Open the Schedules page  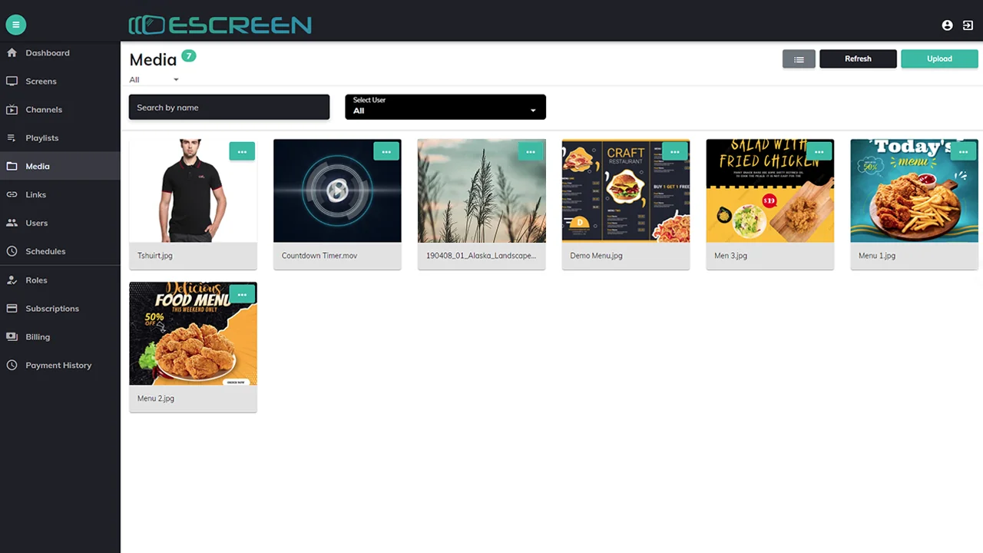pyautogui.click(x=60, y=251)
